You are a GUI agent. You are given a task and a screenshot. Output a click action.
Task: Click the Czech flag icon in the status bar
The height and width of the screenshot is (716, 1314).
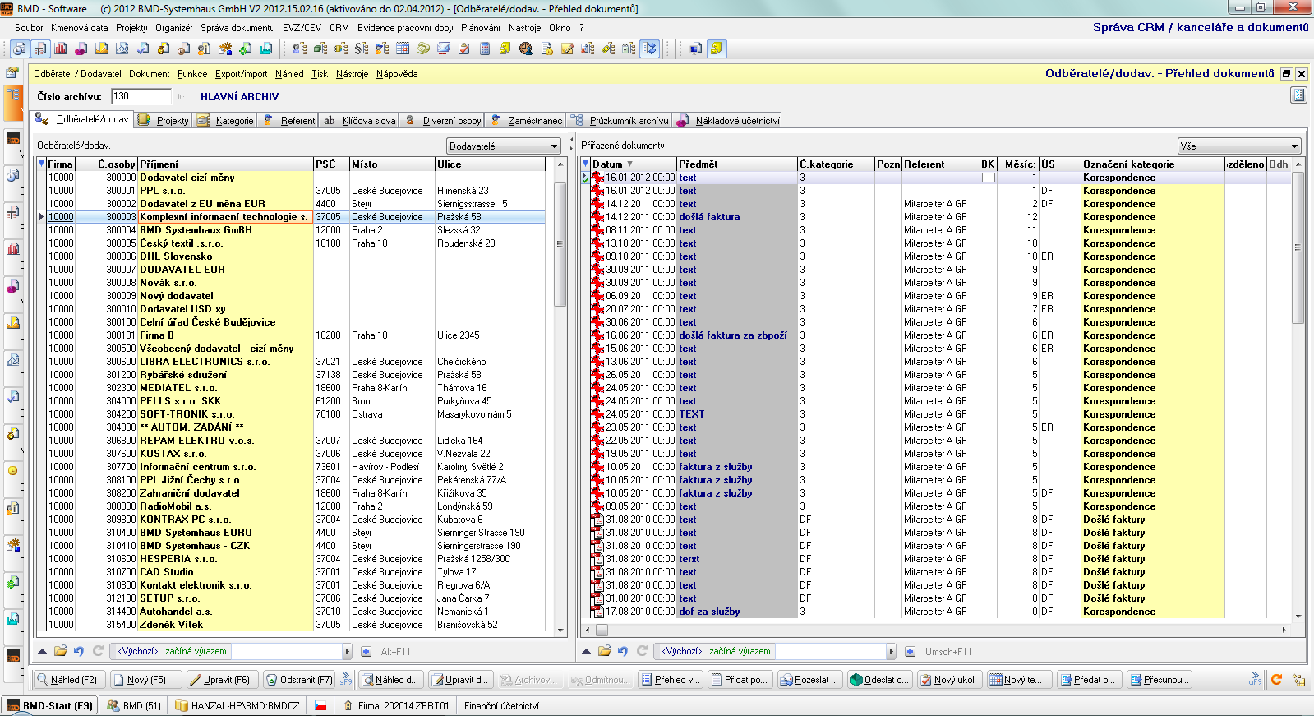coord(320,705)
